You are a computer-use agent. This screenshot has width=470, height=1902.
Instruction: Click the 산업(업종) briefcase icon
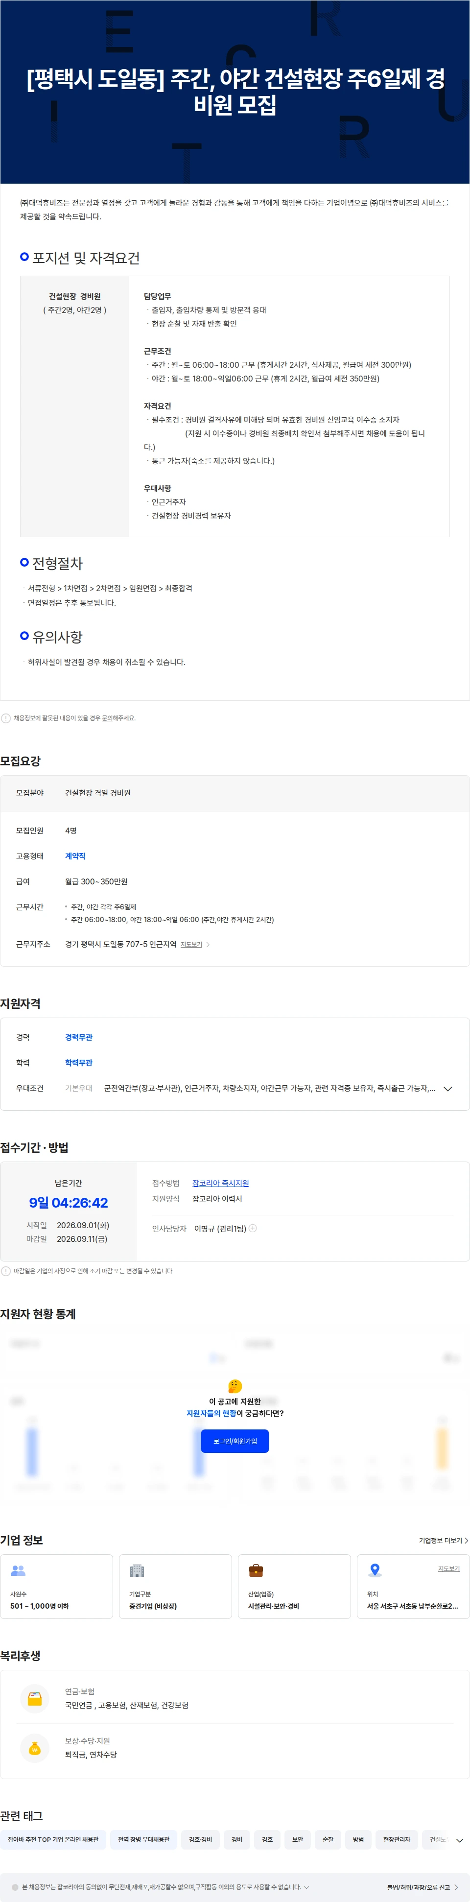[256, 1570]
